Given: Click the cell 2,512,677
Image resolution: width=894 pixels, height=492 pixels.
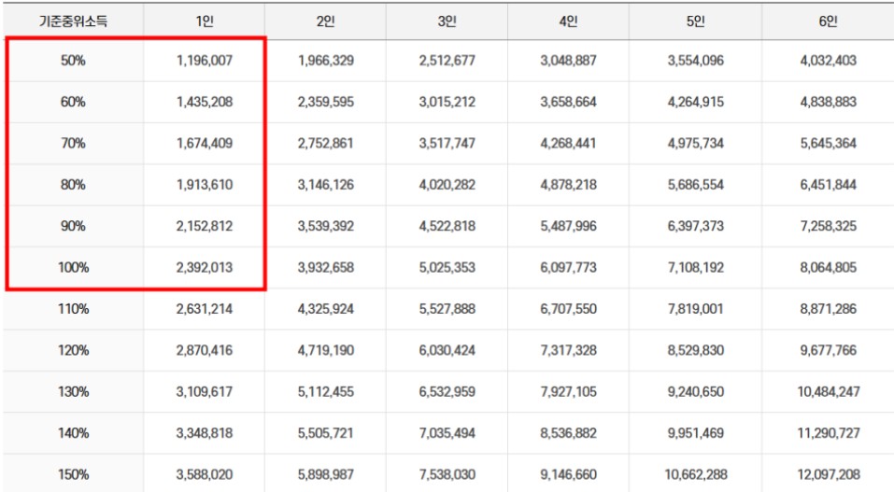Looking at the screenshot, I should coord(447,61).
